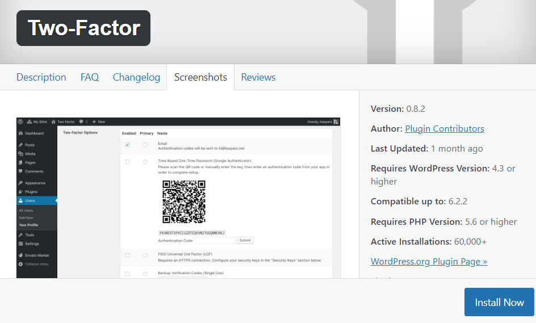Image resolution: width=536 pixels, height=323 pixels.
Task: Click the user avatar in the admin bar
Action: (x=336, y=121)
